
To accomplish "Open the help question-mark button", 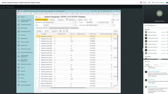I will pos(118,20).
